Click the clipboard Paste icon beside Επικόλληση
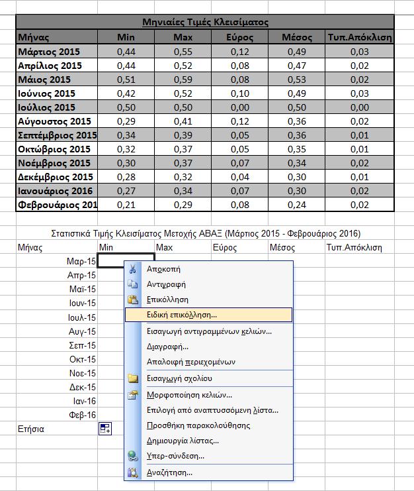 [132, 300]
